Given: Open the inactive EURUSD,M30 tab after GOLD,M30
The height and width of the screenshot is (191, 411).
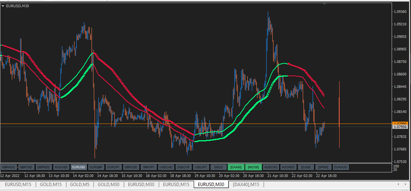Looking at the screenshot, I should pyautogui.click(x=141, y=185).
